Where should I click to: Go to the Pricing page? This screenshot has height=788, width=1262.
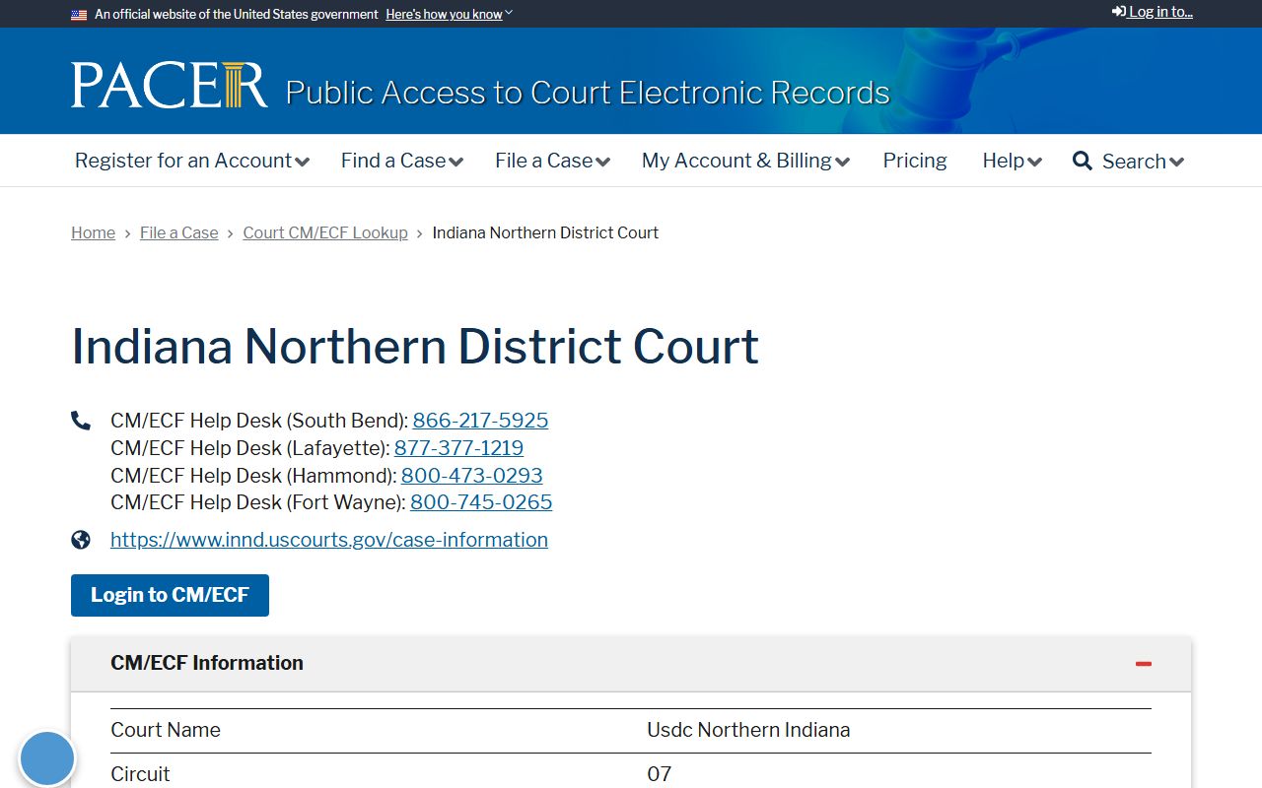(915, 161)
